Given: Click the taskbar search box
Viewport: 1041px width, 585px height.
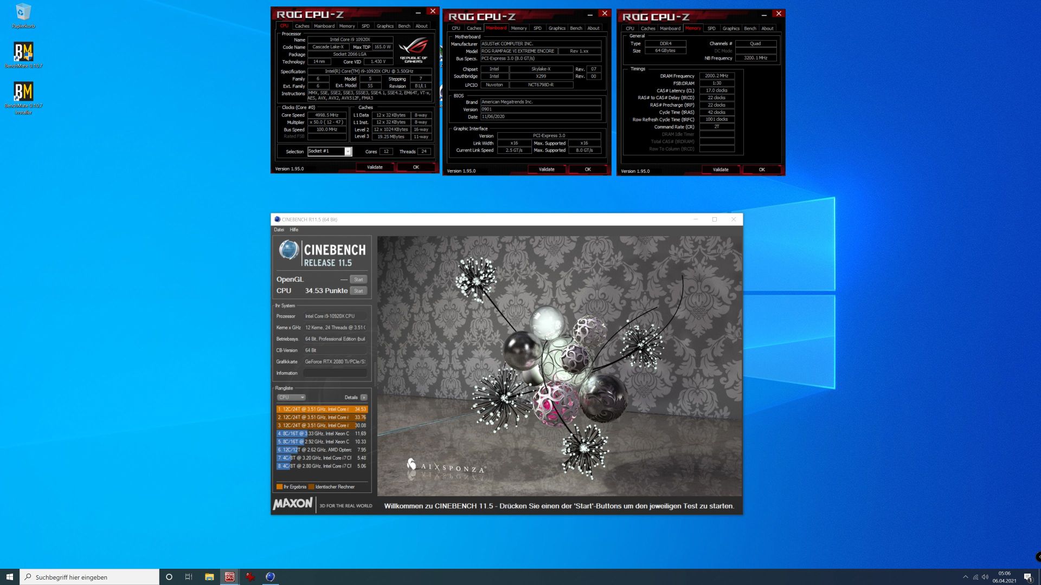Looking at the screenshot, I should [x=89, y=577].
